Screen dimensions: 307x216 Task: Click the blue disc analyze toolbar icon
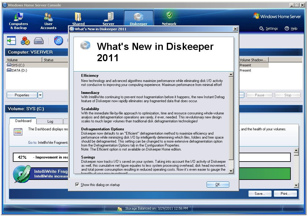(x=58, y=41)
